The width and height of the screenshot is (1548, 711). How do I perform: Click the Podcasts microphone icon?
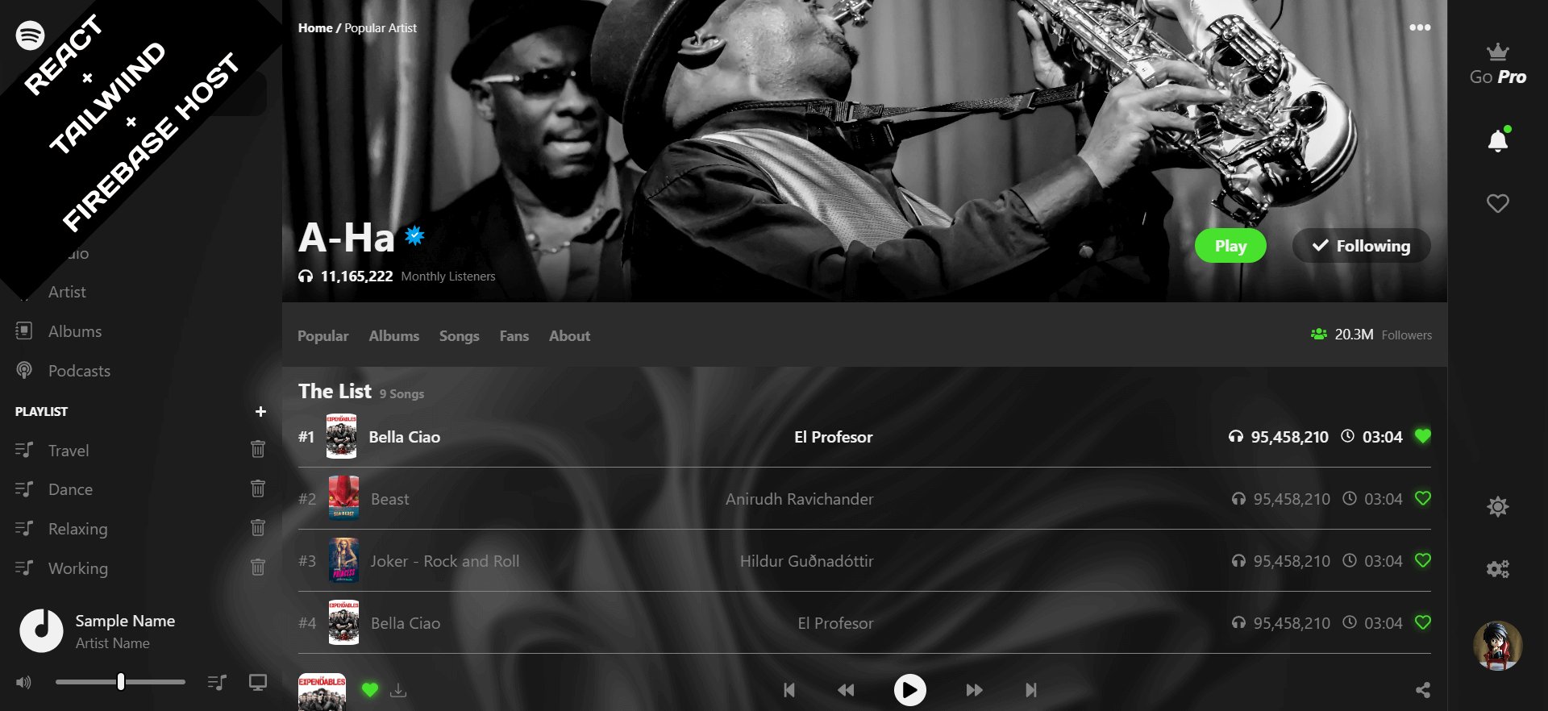click(24, 370)
